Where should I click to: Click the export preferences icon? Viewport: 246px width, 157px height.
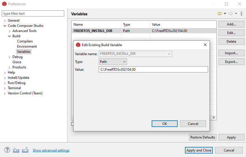pos(25,150)
